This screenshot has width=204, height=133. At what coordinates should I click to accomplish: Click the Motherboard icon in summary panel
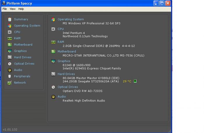coord(53,52)
